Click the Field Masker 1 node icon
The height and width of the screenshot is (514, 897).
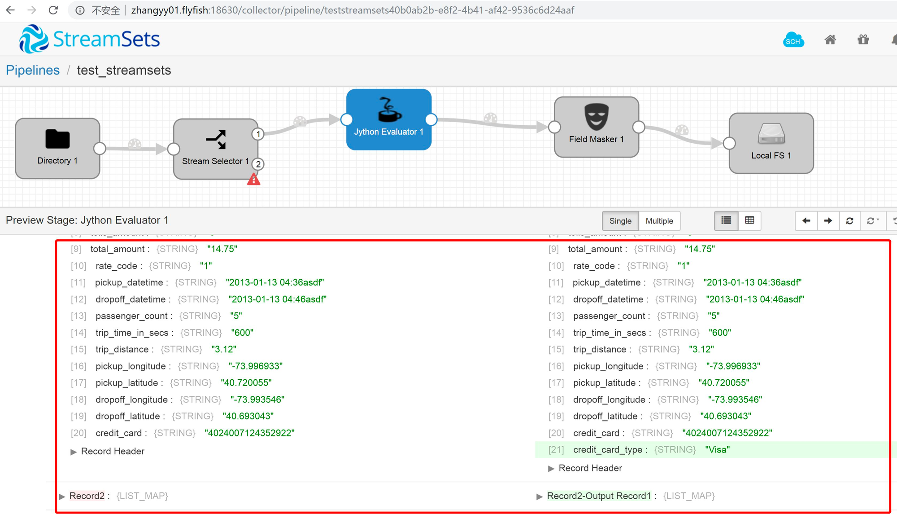[x=597, y=119]
